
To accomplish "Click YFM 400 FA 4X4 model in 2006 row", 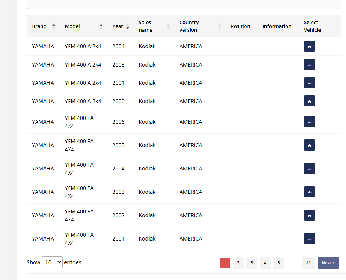I will point(79,122).
